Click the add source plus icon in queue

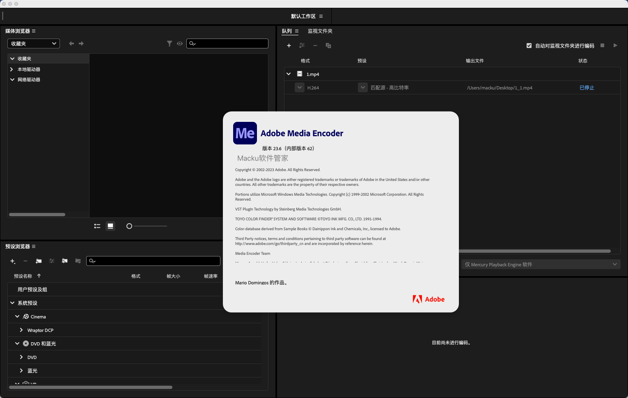(x=289, y=46)
